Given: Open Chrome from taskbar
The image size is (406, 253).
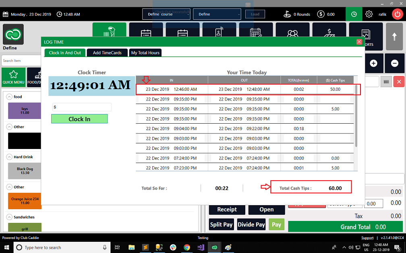Looking at the screenshot, I should 187,247.
